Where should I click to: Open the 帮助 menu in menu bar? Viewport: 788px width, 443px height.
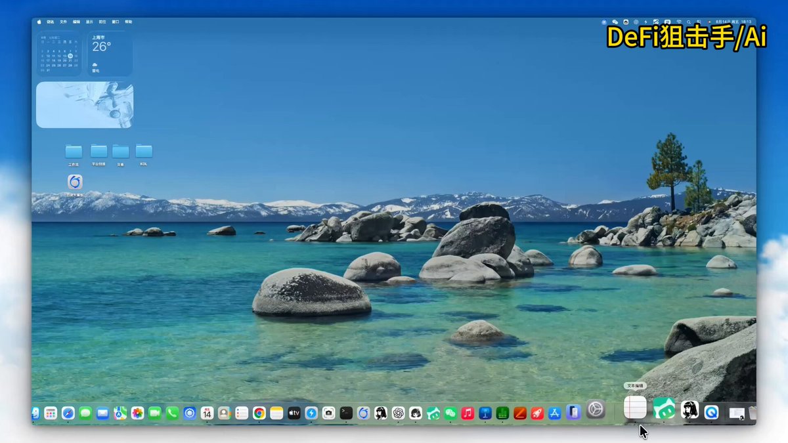(x=128, y=22)
